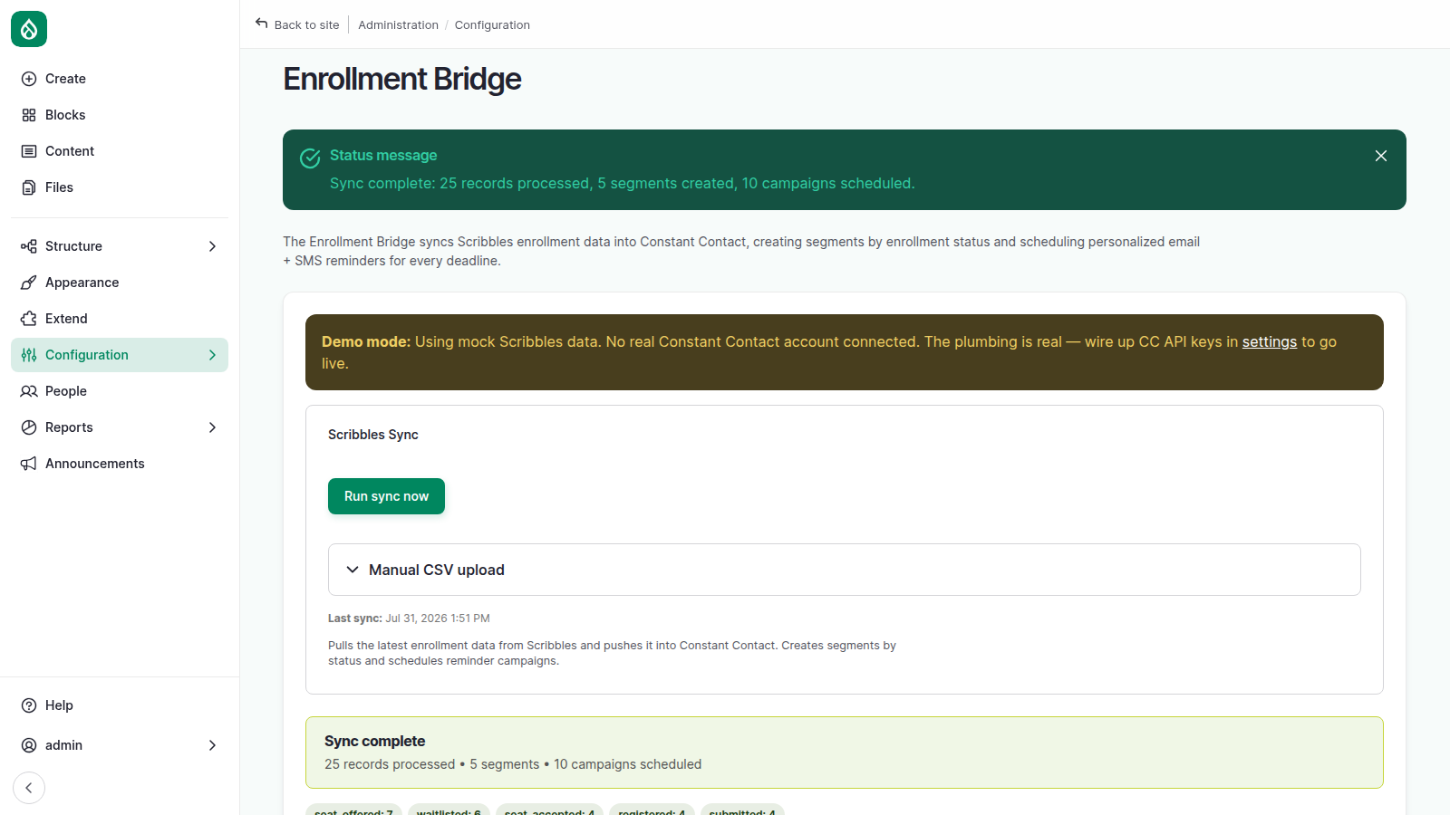Click the Extend puzzle piece icon

pos(29,319)
